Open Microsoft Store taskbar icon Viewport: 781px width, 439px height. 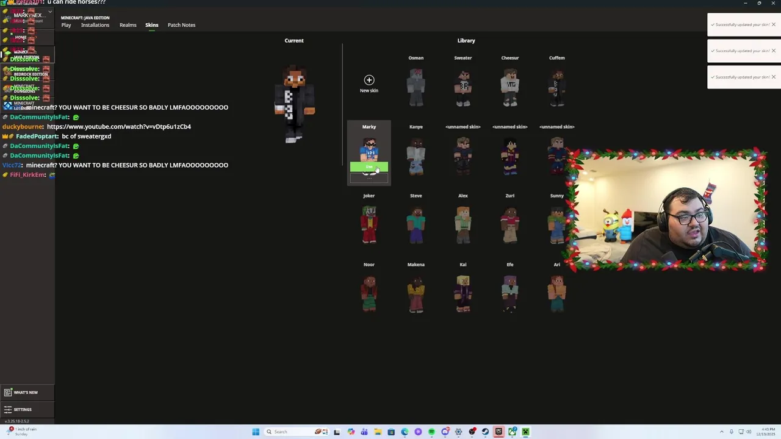click(x=391, y=432)
